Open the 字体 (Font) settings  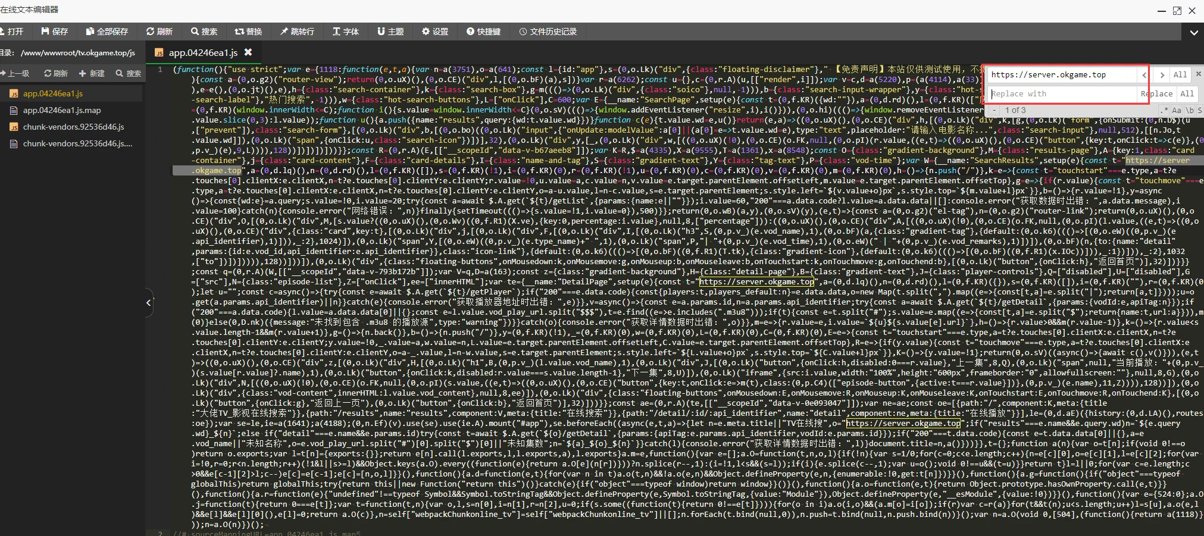click(x=346, y=32)
